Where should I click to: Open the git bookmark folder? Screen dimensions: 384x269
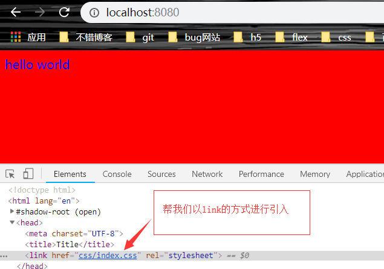pos(140,37)
